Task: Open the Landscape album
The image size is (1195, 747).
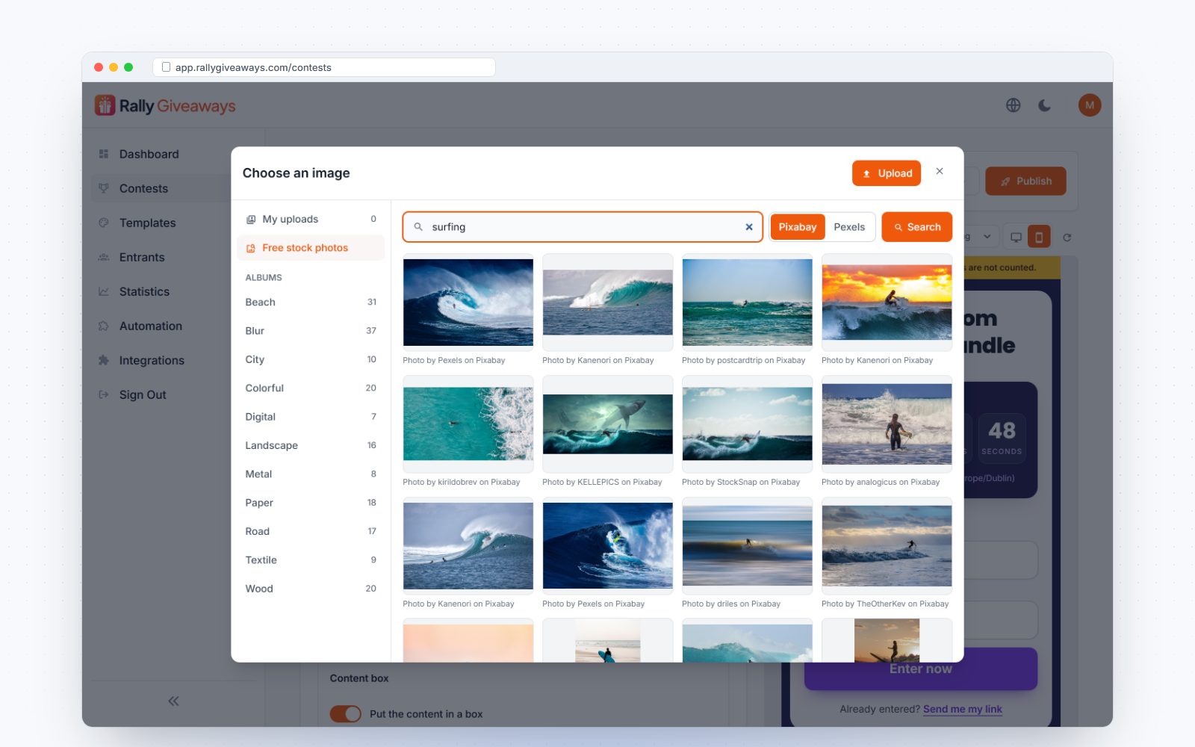Action: pos(311,445)
